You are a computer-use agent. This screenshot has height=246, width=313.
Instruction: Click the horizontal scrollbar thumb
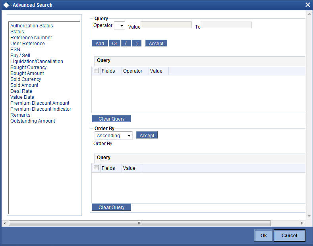140,223
